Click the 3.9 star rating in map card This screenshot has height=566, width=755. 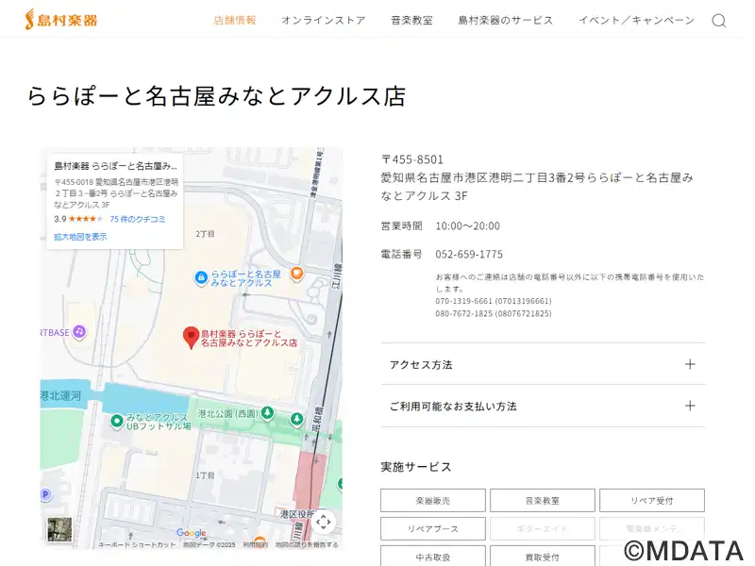[x=78, y=219]
